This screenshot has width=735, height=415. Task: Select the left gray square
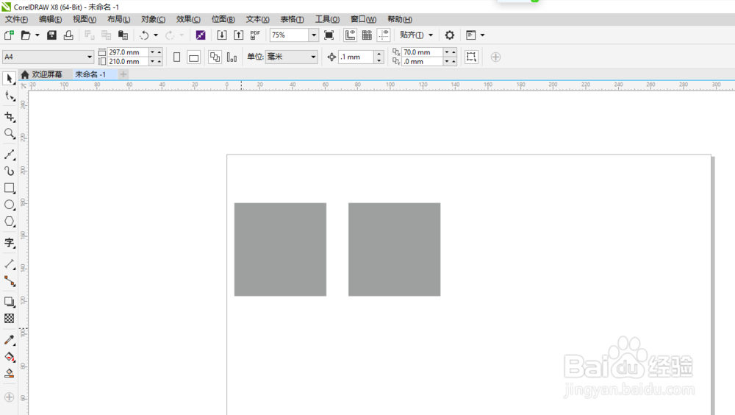coord(280,249)
